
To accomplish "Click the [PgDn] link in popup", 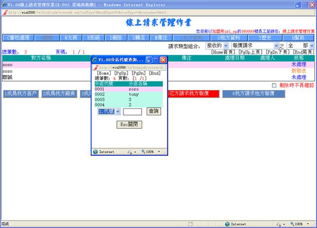I will [139, 72].
